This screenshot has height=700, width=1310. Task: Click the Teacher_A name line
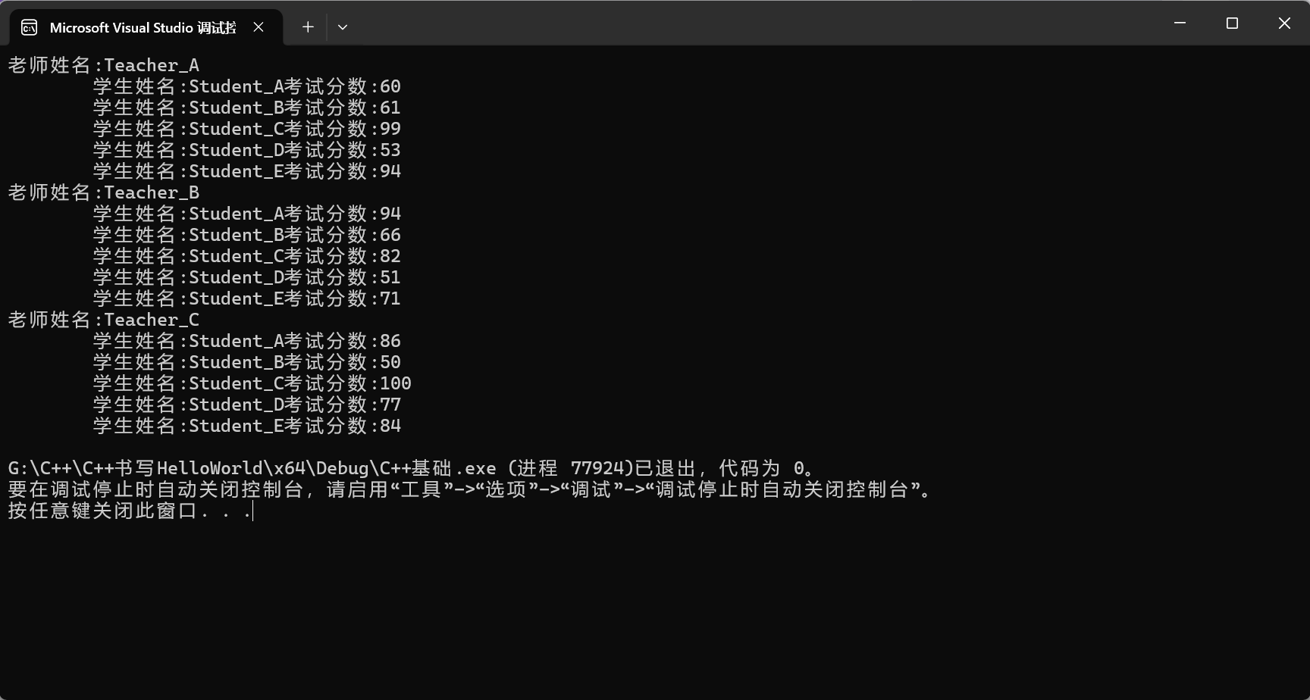click(104, 65)
